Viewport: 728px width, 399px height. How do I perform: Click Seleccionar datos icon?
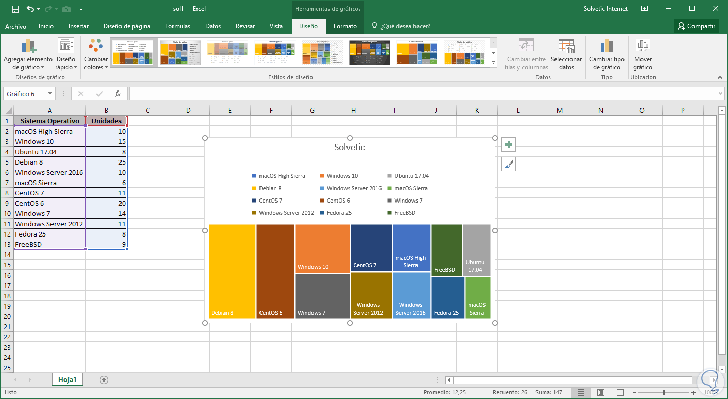566,55
